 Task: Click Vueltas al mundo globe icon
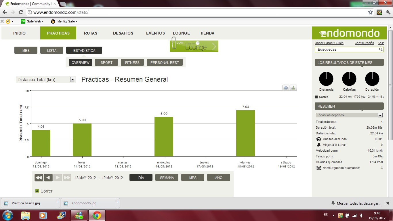[318, 139]
